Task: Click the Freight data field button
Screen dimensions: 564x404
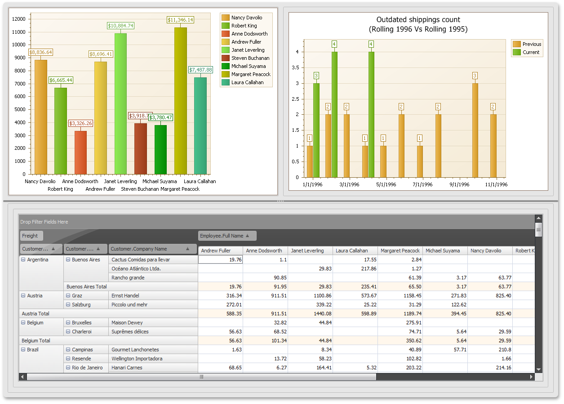Action: (x=31, y=236)
